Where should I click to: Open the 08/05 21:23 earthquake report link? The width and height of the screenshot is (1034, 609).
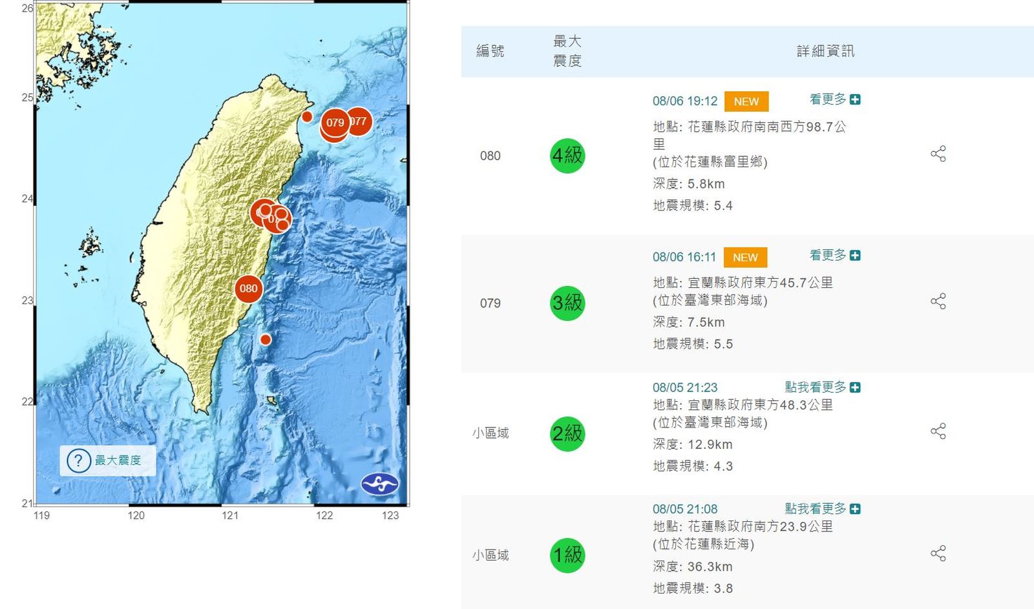tap(685, 387)
